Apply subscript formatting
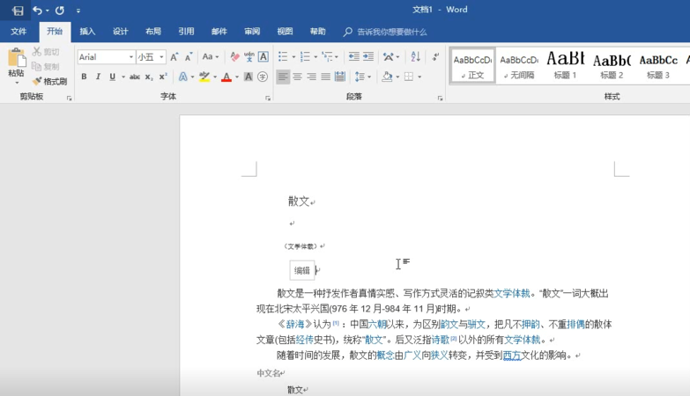This screenshot has height=396, width=690. click(150, 77)
